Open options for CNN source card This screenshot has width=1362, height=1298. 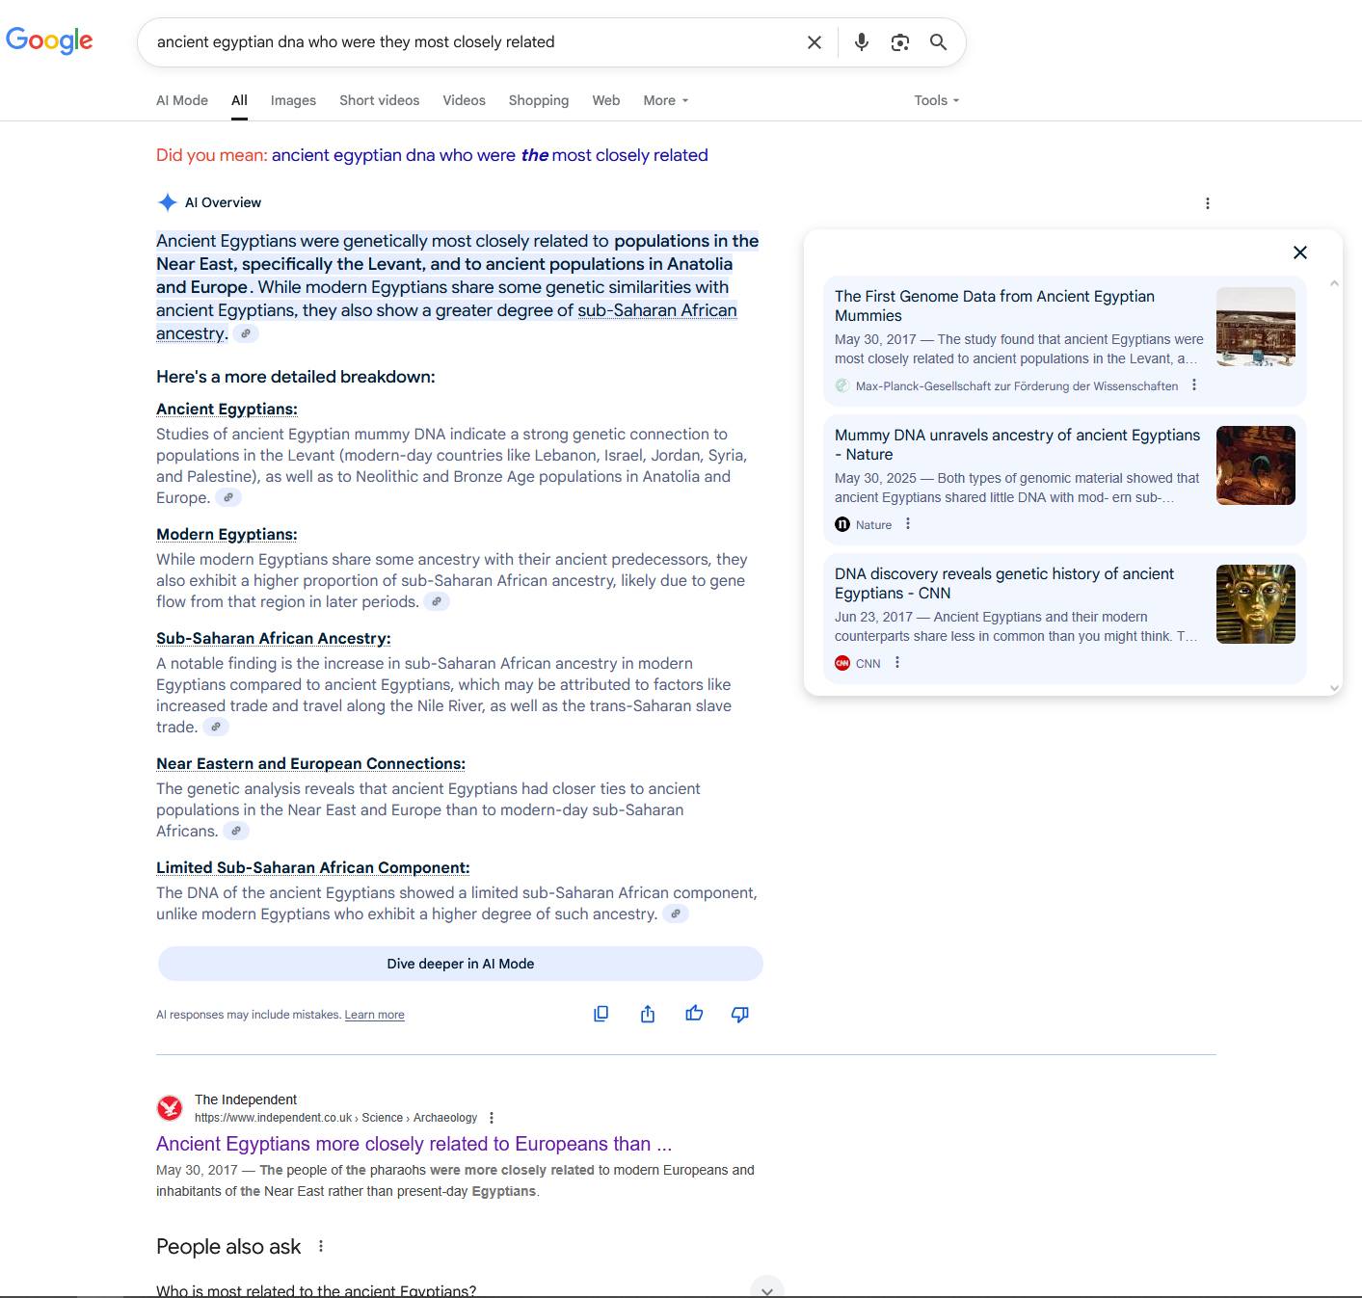[897, 663]
